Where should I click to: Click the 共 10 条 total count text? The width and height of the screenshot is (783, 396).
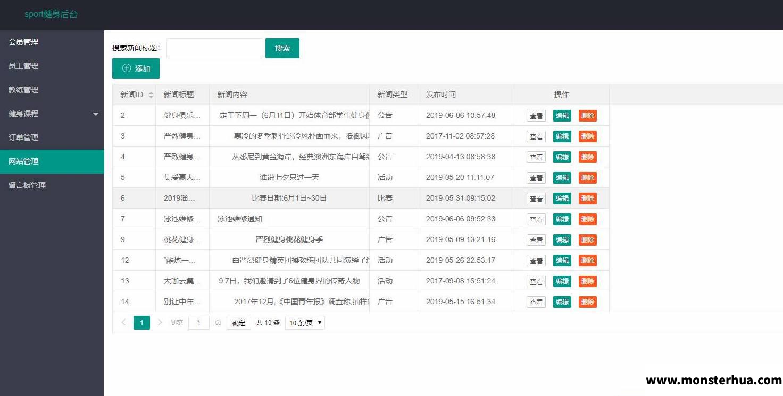pyautogui.click(x=268, y=323)
